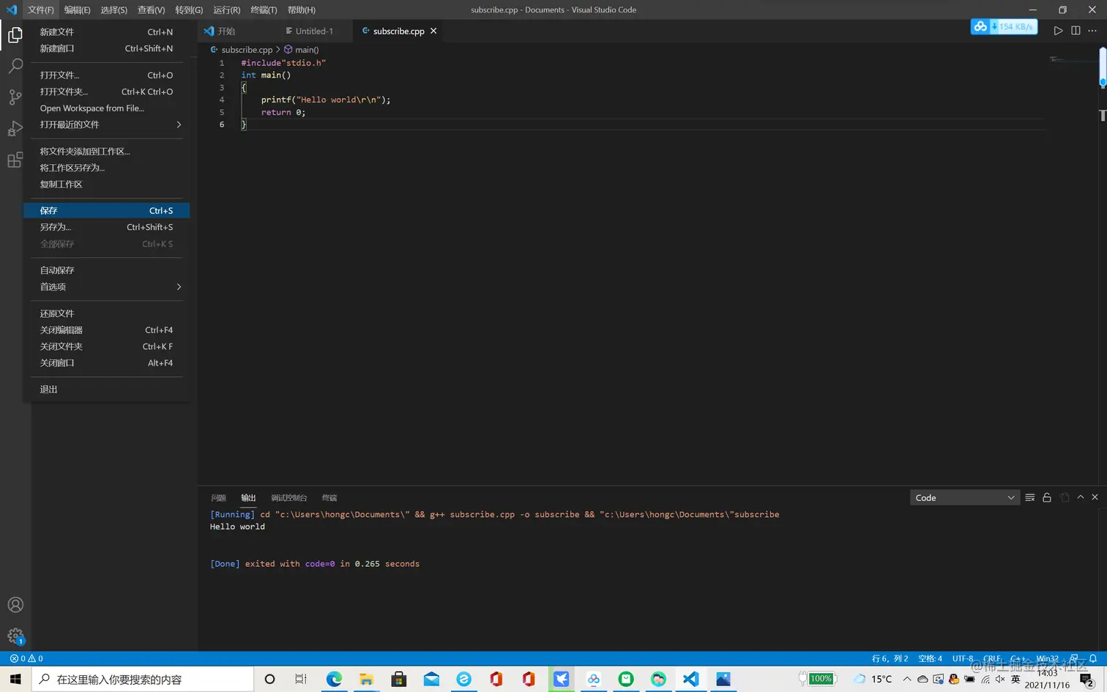Choose 另存为... from the File menu

pyautogui.click(x=106, y=227)
